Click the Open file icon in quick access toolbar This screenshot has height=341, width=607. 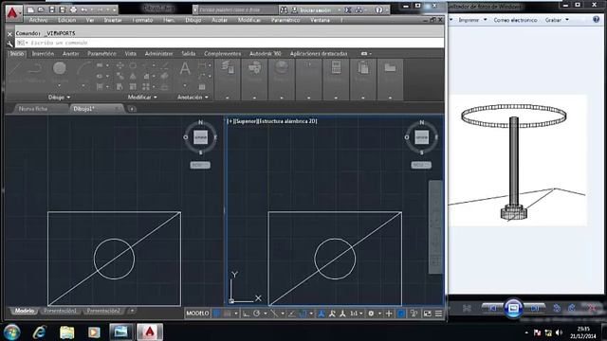(41, 9)
